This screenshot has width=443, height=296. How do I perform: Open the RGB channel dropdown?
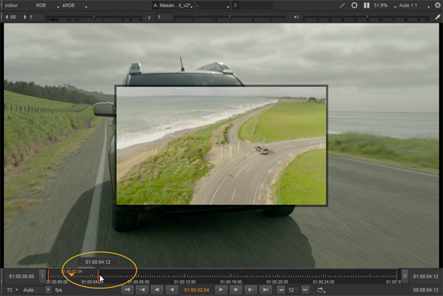(x=47, y=5)
